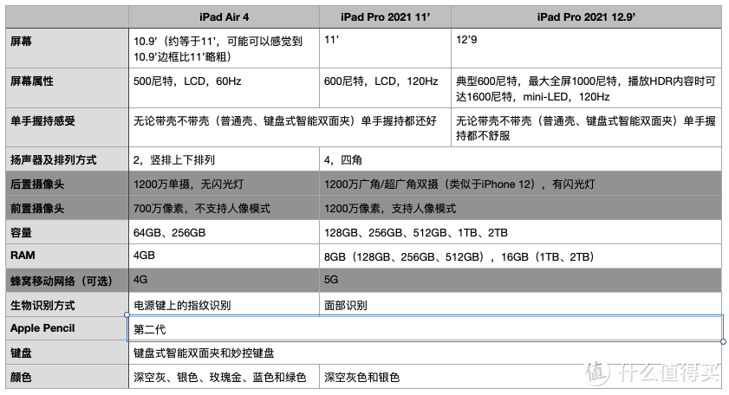Screen dimensions: 729x395
Task: Select the 颜色 row label
Action: (67, 377)
